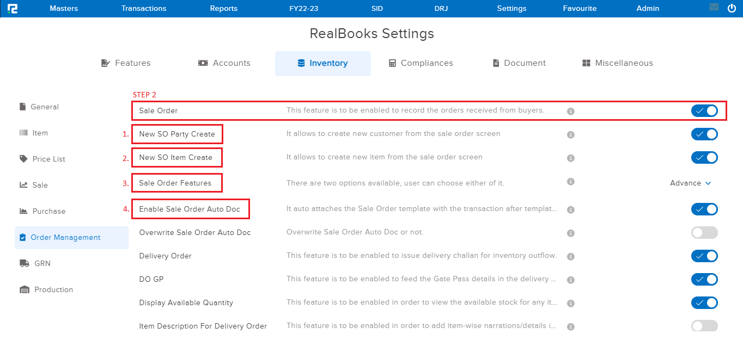Select Production in the sidebar

click(x=53, y=289)
